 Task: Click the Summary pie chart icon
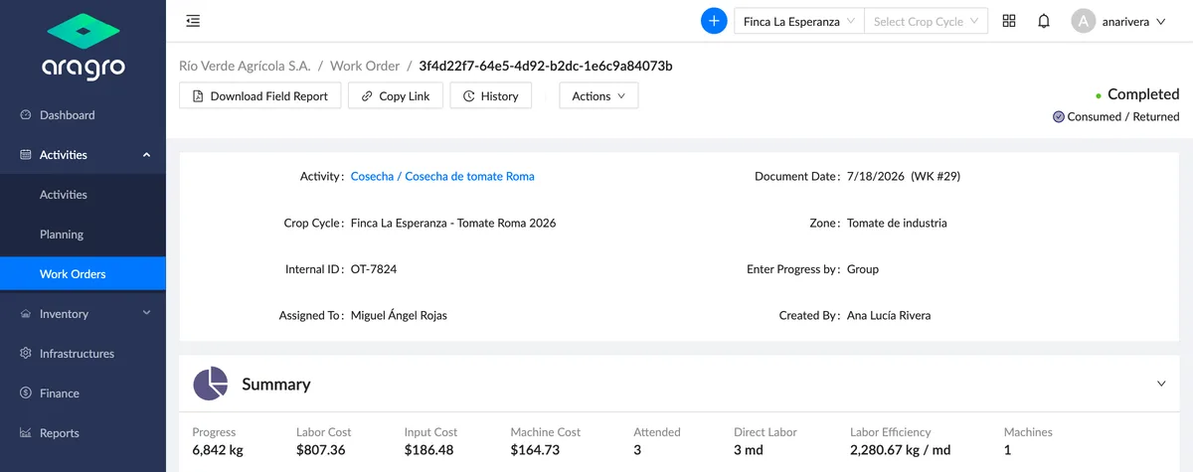210,384
